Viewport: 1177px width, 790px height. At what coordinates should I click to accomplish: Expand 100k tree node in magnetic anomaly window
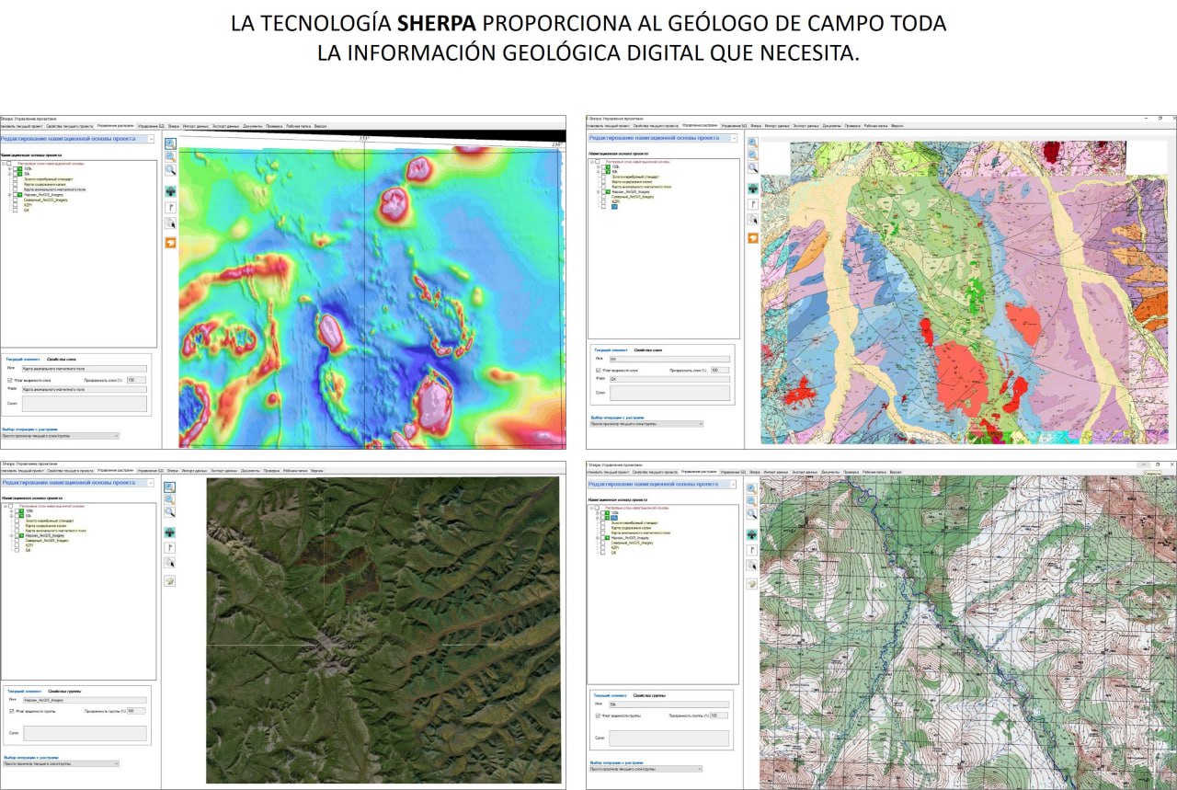(x=9, y=169)
